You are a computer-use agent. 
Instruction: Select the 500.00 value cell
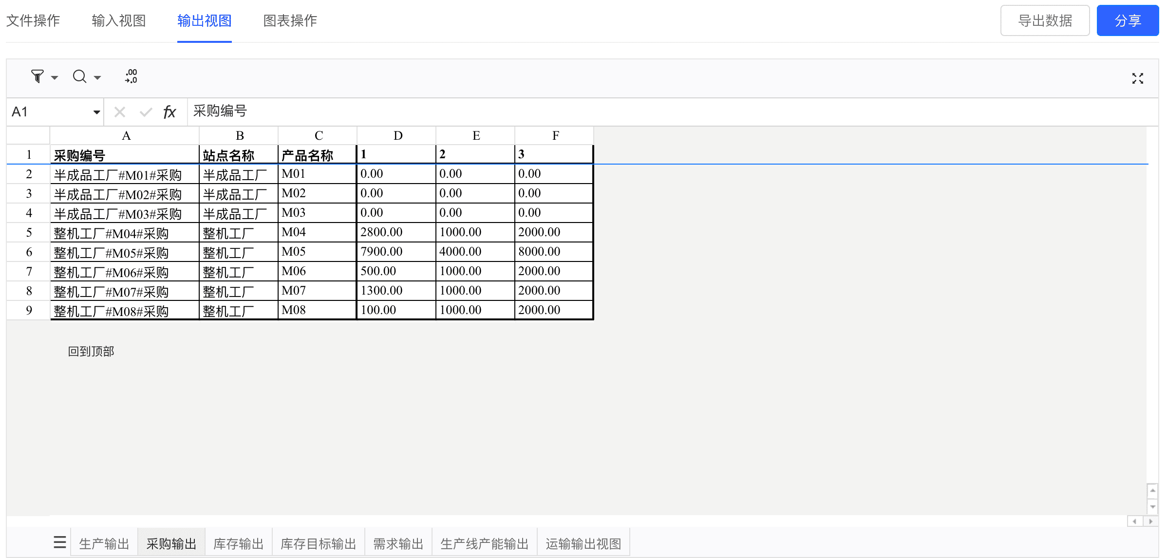point(397,272)
